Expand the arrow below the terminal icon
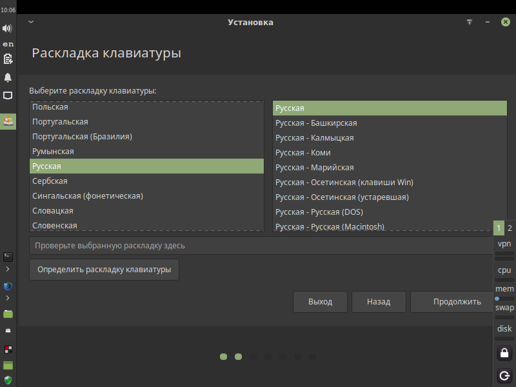 coord(8,269)
